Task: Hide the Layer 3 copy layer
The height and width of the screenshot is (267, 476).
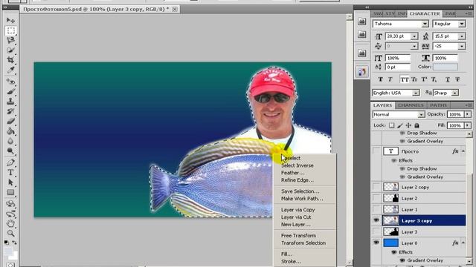Action: point(376,220)
